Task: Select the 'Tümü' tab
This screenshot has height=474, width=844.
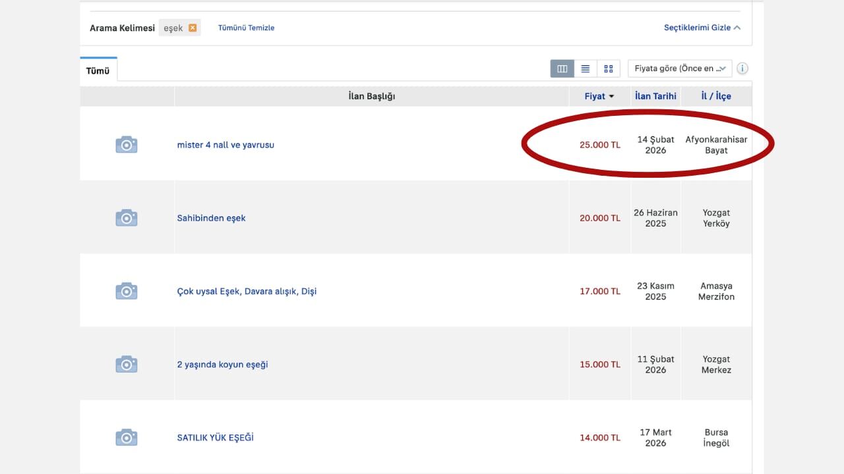Action: 98,70
